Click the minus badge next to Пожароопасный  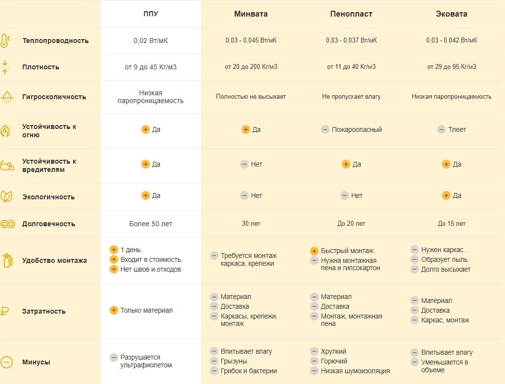click(x=325, y=129)
